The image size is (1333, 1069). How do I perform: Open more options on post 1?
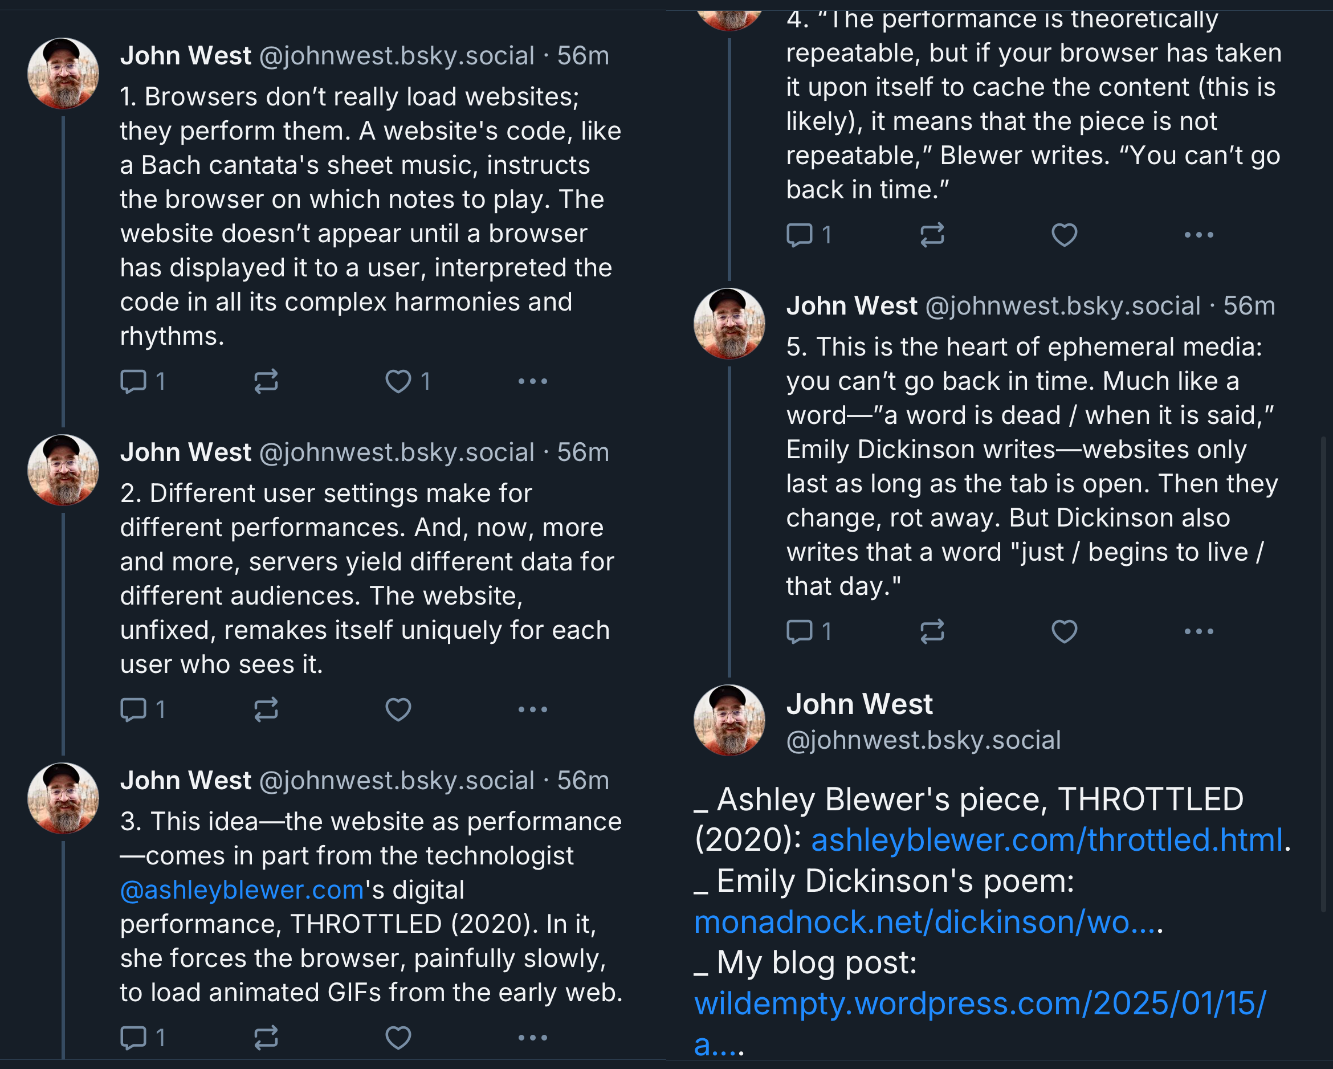pyautogui.click(x=532, y=381)
